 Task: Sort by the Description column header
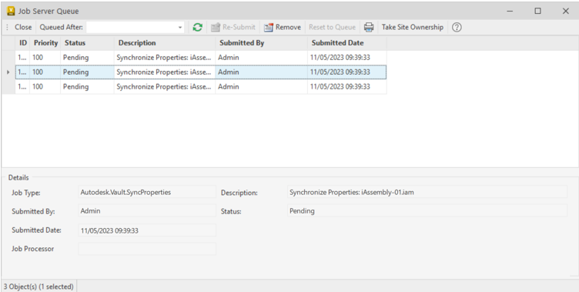pos(165,43)
